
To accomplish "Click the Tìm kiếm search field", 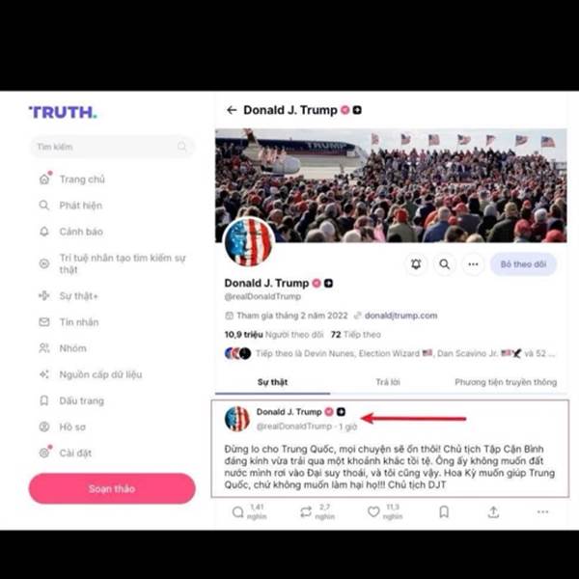I will coord(112,147).
